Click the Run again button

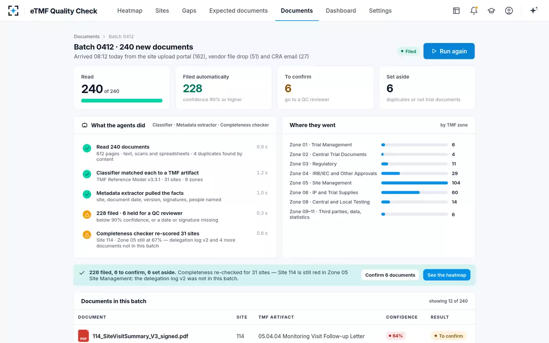point(449,51)
